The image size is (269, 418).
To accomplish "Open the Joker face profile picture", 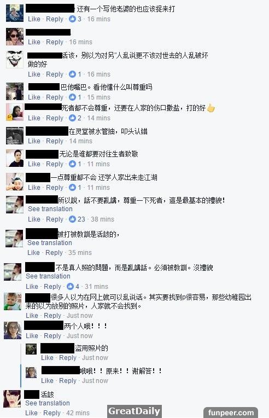I will [x=15, y=60].
